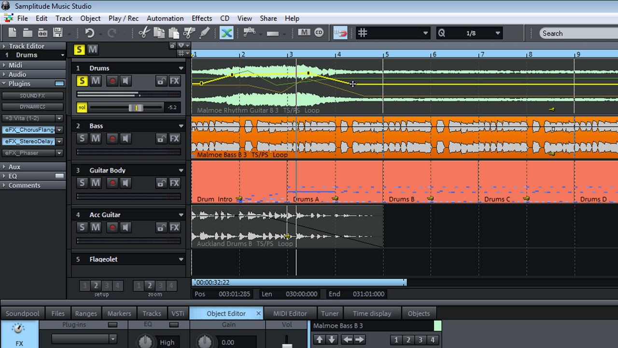Viewport: 618px width, 348px height.
Task: Mute the Drums track
Action: (x=96, y=81)
